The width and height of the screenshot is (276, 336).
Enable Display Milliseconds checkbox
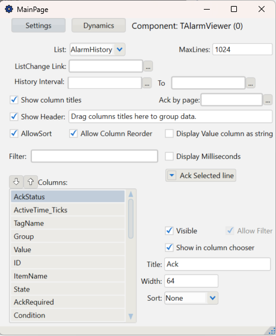[x=169, y=157]
